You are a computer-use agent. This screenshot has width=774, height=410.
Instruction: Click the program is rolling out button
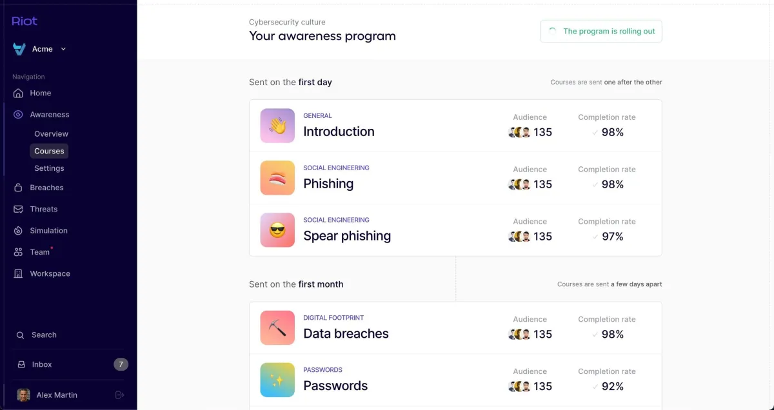coord(600,31)
